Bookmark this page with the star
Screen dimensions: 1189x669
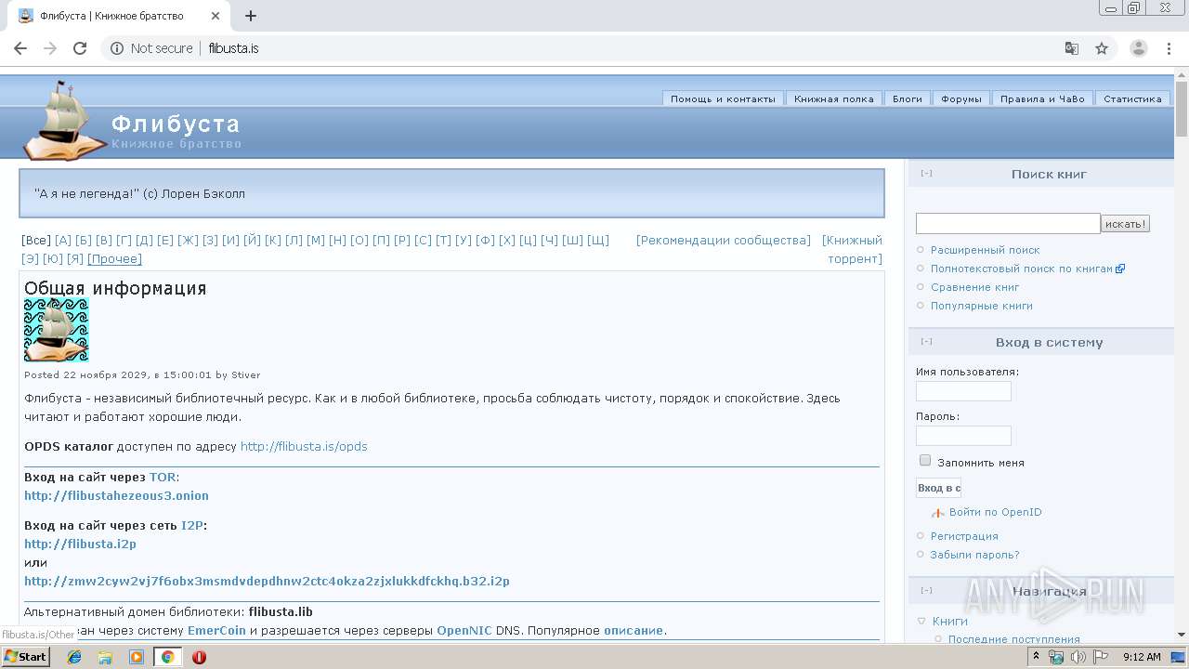click(x=1102, y=48)
